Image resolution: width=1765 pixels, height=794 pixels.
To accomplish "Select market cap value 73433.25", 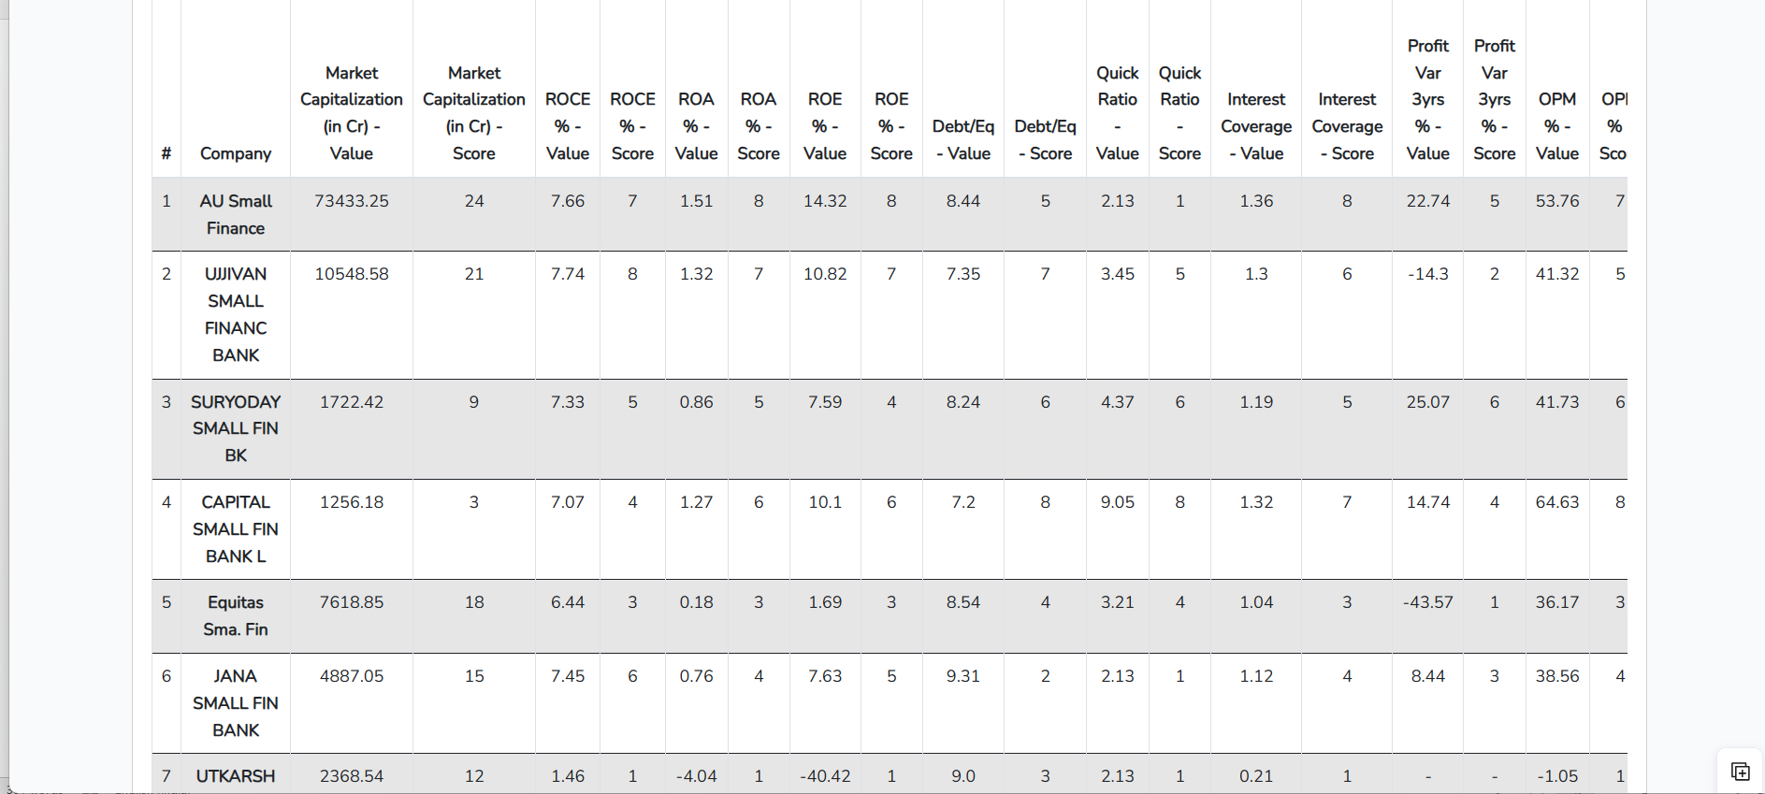I will click(352, 201).
